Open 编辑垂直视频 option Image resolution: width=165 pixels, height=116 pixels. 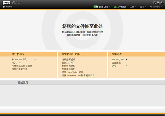[x=68, y=59]
